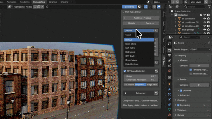This screenshot has height=119, width=212.
Task: Click the Add Post-Process button
Action: pyautogui.click(x=141, y=18)
